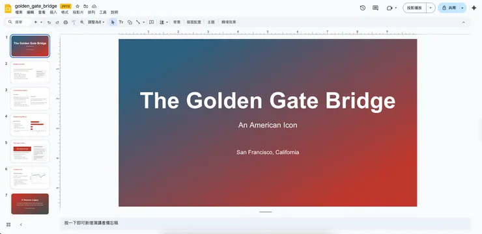482x234 pixels.
Task: Click the Google Slides home logo
Action: (x=8, y=8)
